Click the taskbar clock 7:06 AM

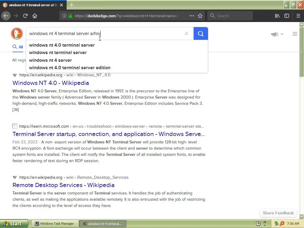(x=293, y=224)
